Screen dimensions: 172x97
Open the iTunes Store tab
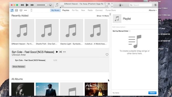click(110, 10)
